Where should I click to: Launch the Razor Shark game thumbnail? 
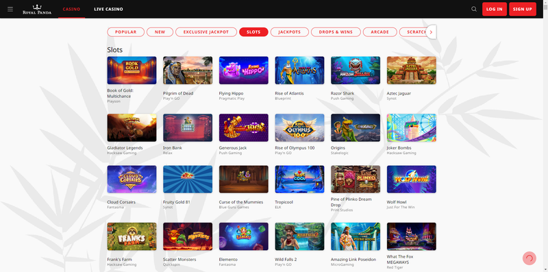(x=356, y=71)
